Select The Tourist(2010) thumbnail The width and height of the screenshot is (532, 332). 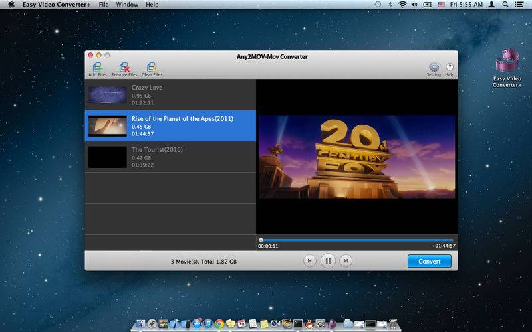(107, 157)
